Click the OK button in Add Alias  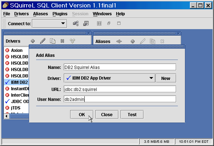coord(81,114)
